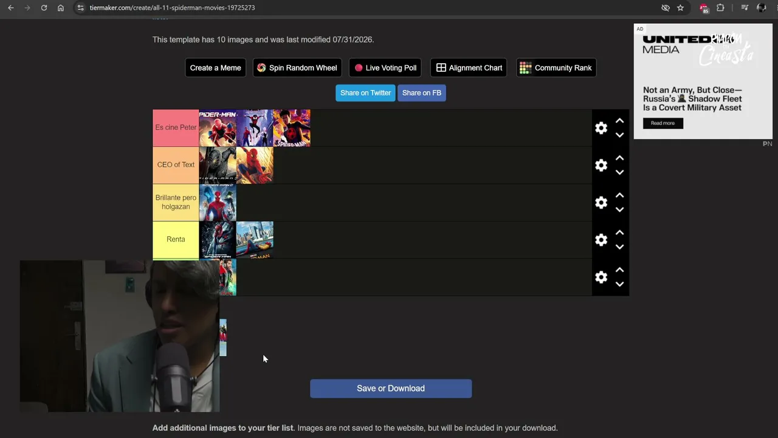Open settings gear for Renta tier
The width and height of the screenshot is (778, 438).
click(x=601, y=240)
